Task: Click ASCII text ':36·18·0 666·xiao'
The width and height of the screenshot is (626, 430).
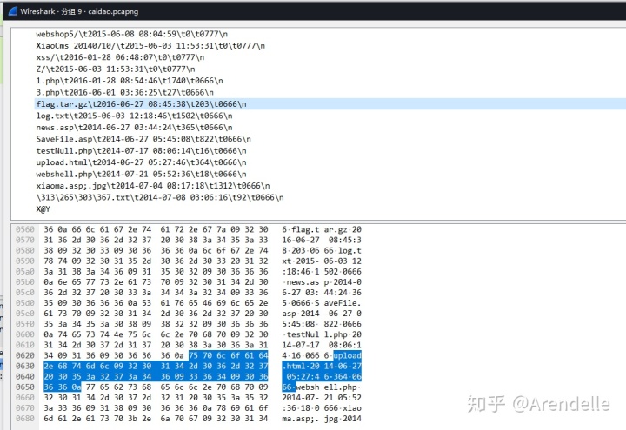Action: 322,408
